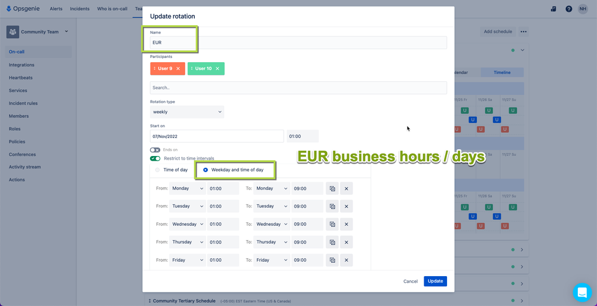The image size is (597, 306).
Task: Delete the Tuesday time interval row
Action: pos(347,206)
